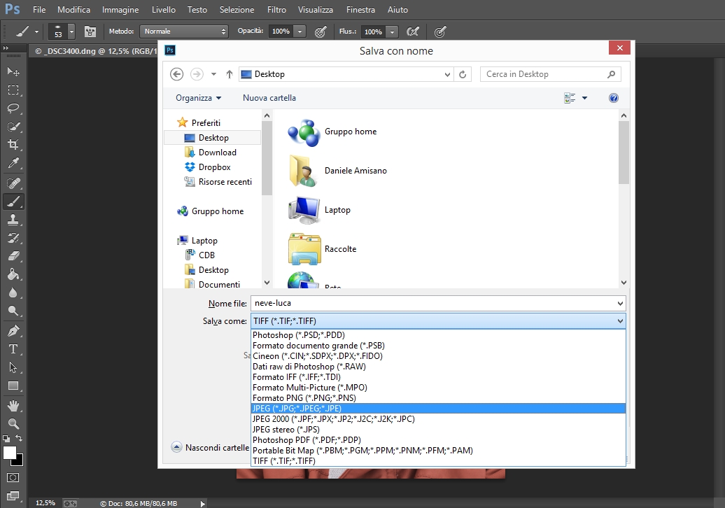Expand the Desktop address path dropdown

coord(447,74)
